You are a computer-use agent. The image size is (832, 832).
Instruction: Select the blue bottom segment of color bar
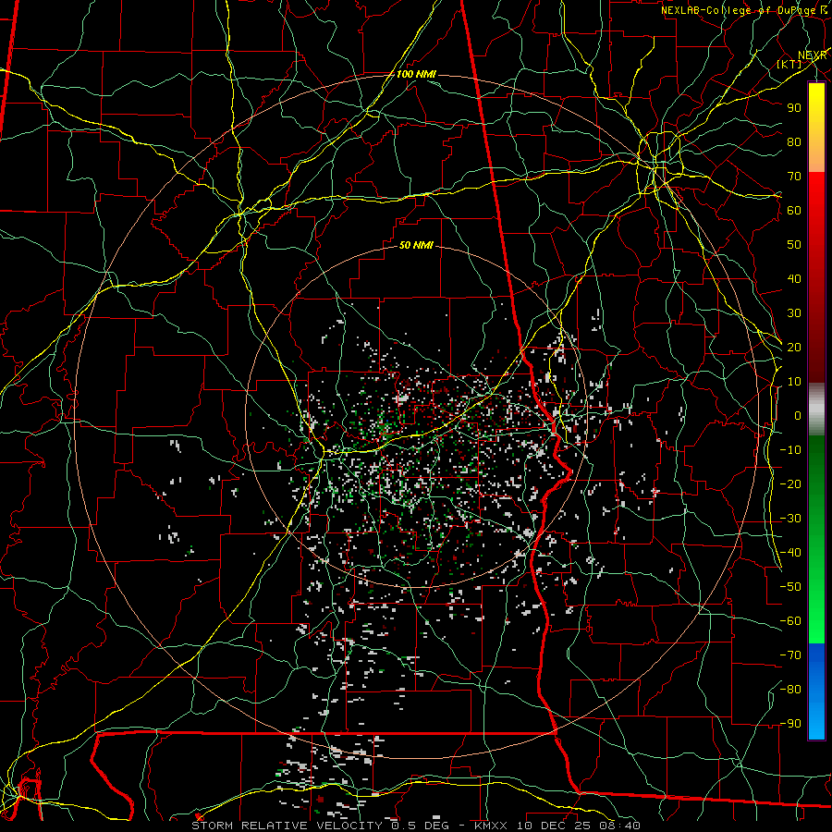click(816, 691)
